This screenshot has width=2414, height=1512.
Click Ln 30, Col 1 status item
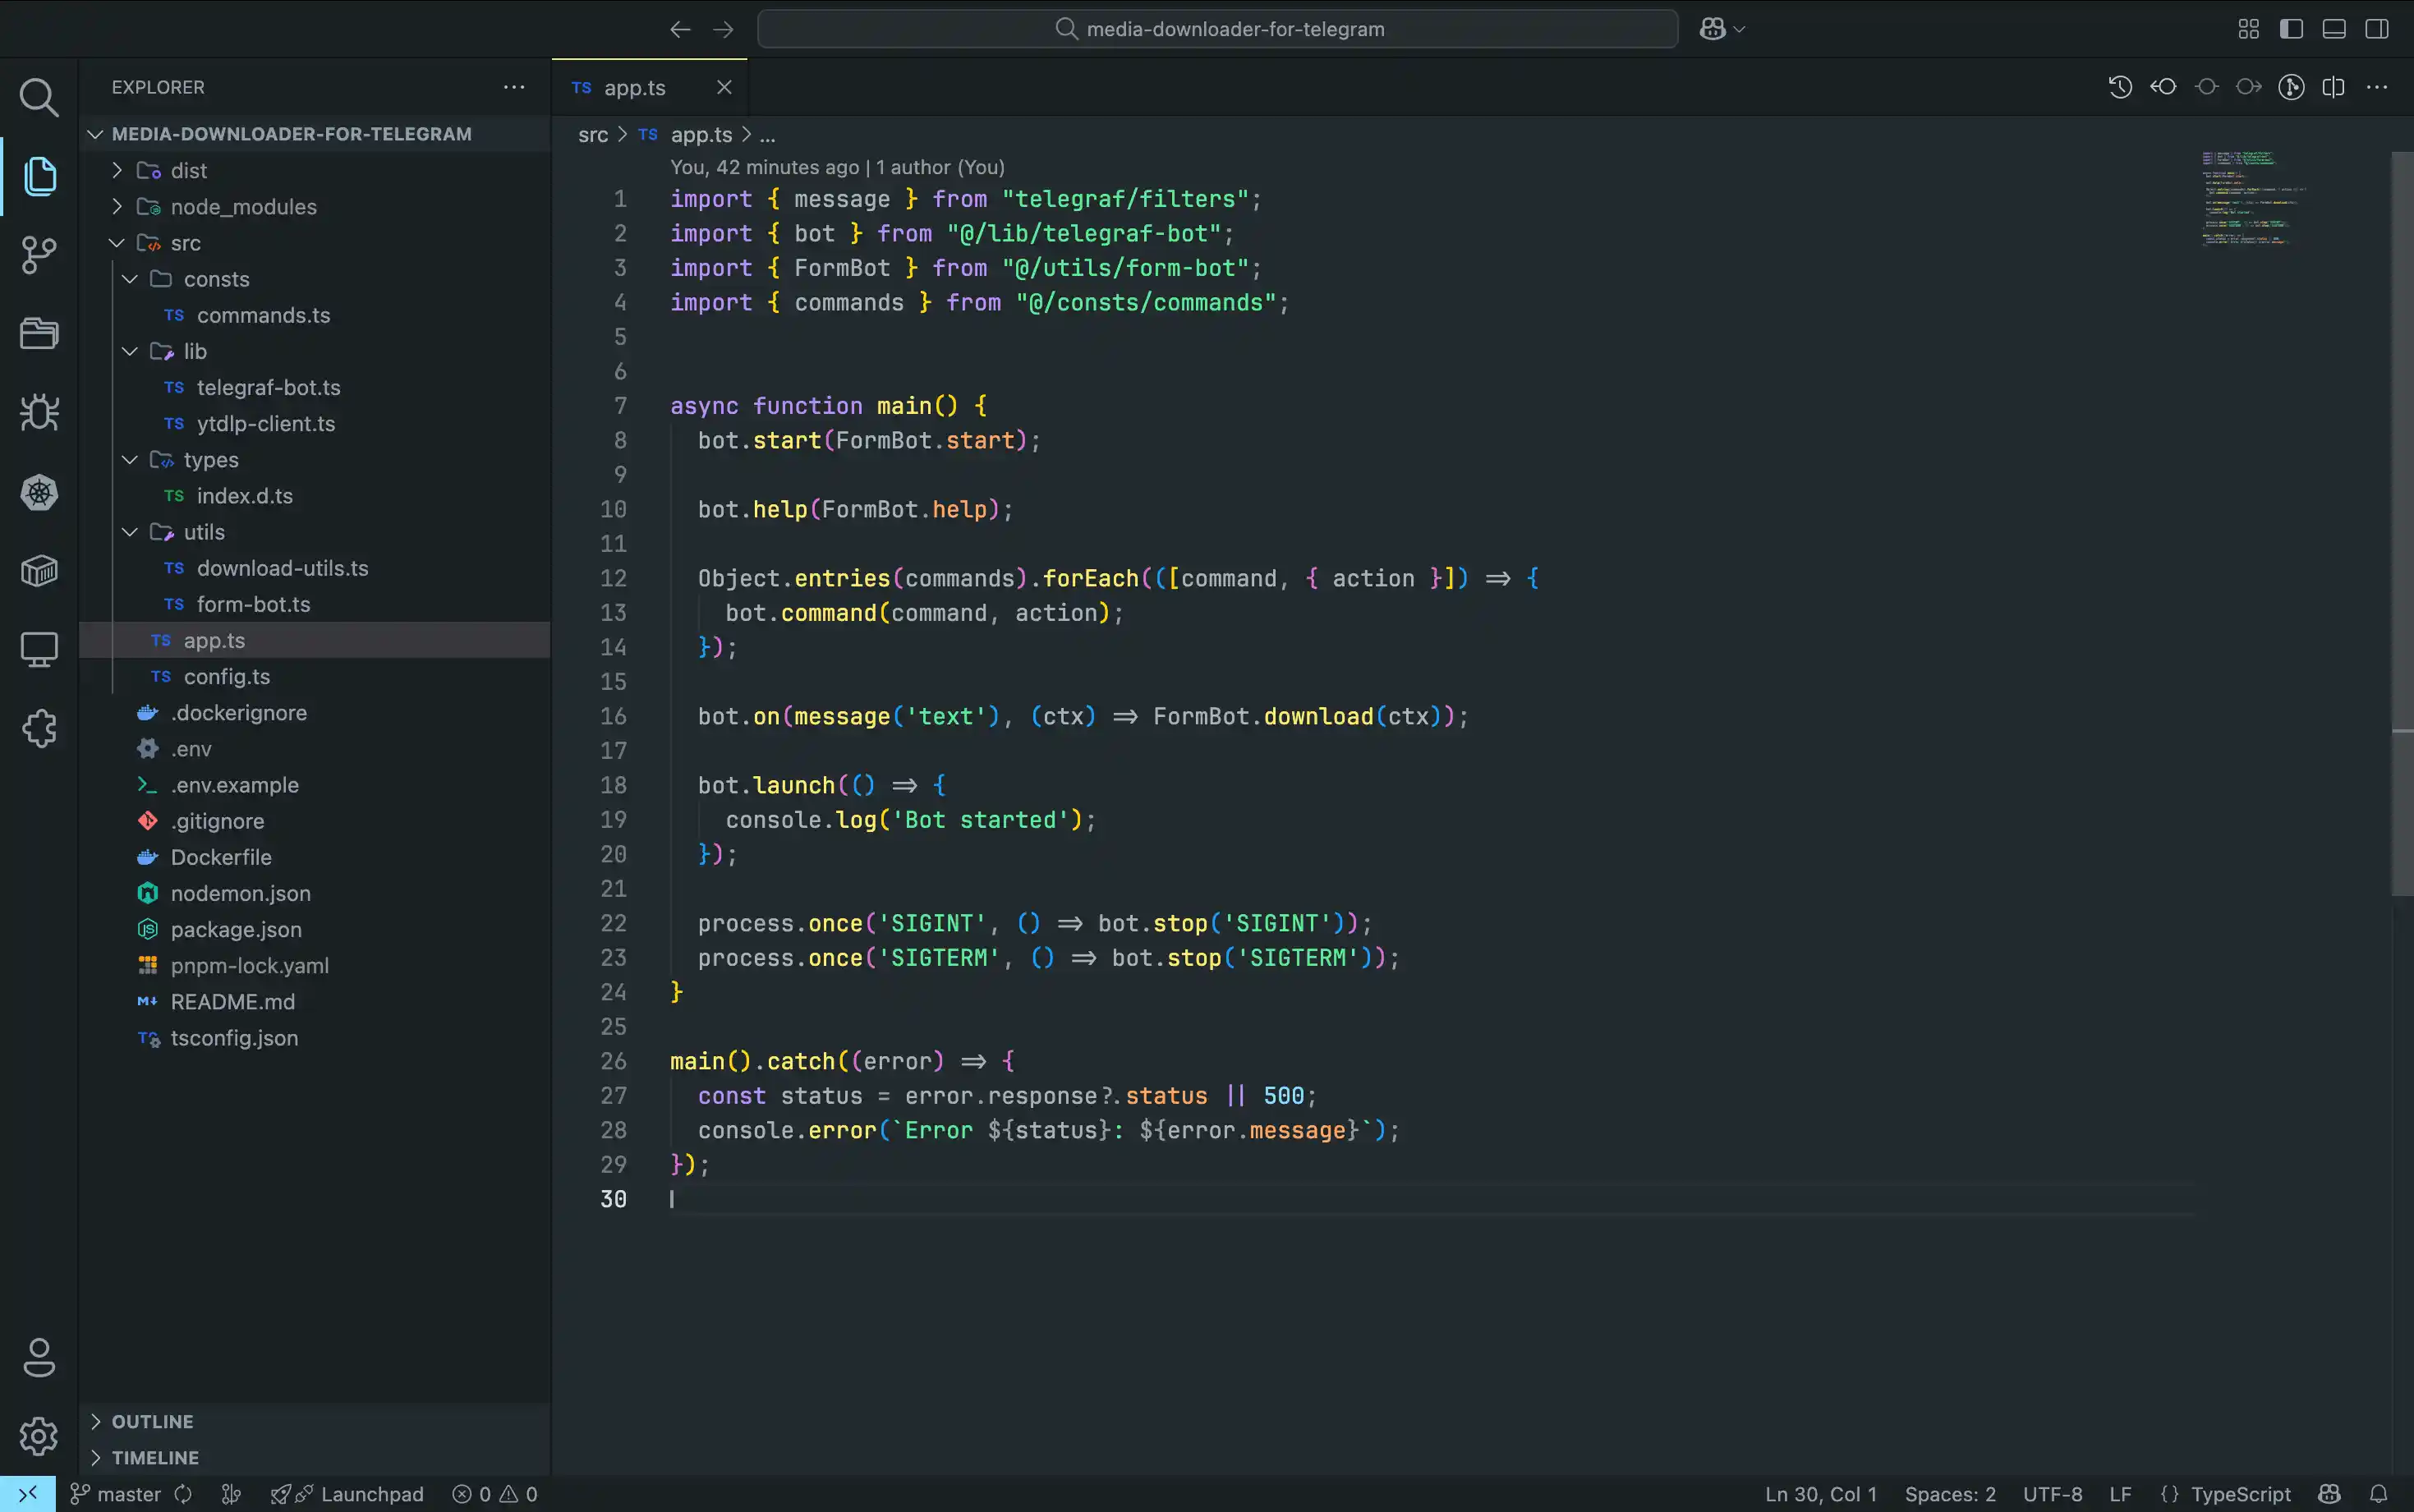[x=1821, y=1494]
